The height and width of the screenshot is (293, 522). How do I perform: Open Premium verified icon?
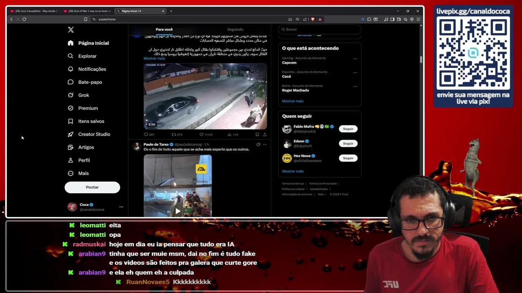[71, 108]
